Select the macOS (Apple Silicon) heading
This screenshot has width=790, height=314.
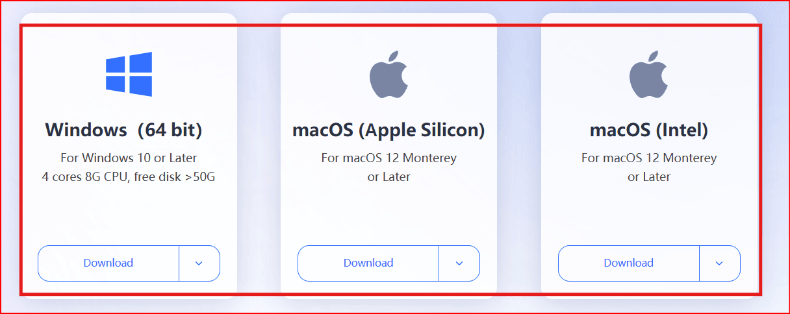coord(389,130)
